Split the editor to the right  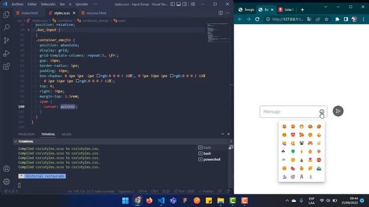click(x=220, y=13)
